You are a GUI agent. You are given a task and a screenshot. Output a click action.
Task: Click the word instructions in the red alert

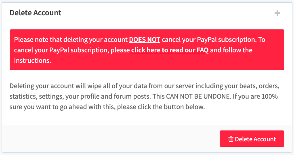[32, 60]
